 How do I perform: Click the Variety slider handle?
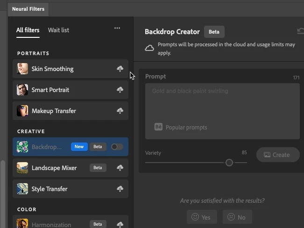pos(229,163)
